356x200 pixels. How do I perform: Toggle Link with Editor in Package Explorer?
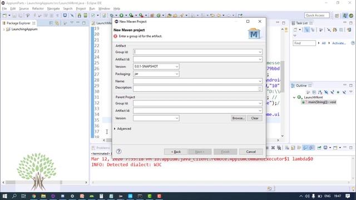[x=57, y=23]
